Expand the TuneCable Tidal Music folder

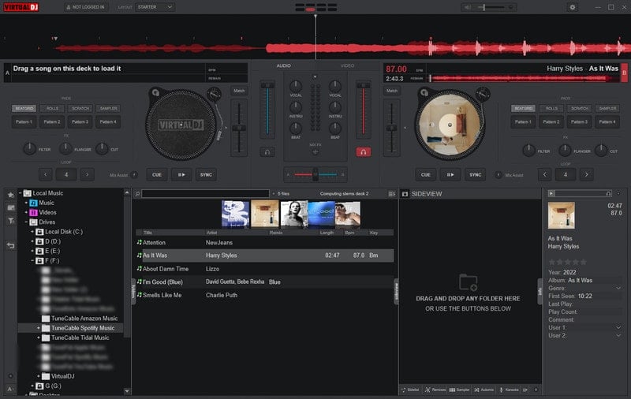tap(38, 337)
